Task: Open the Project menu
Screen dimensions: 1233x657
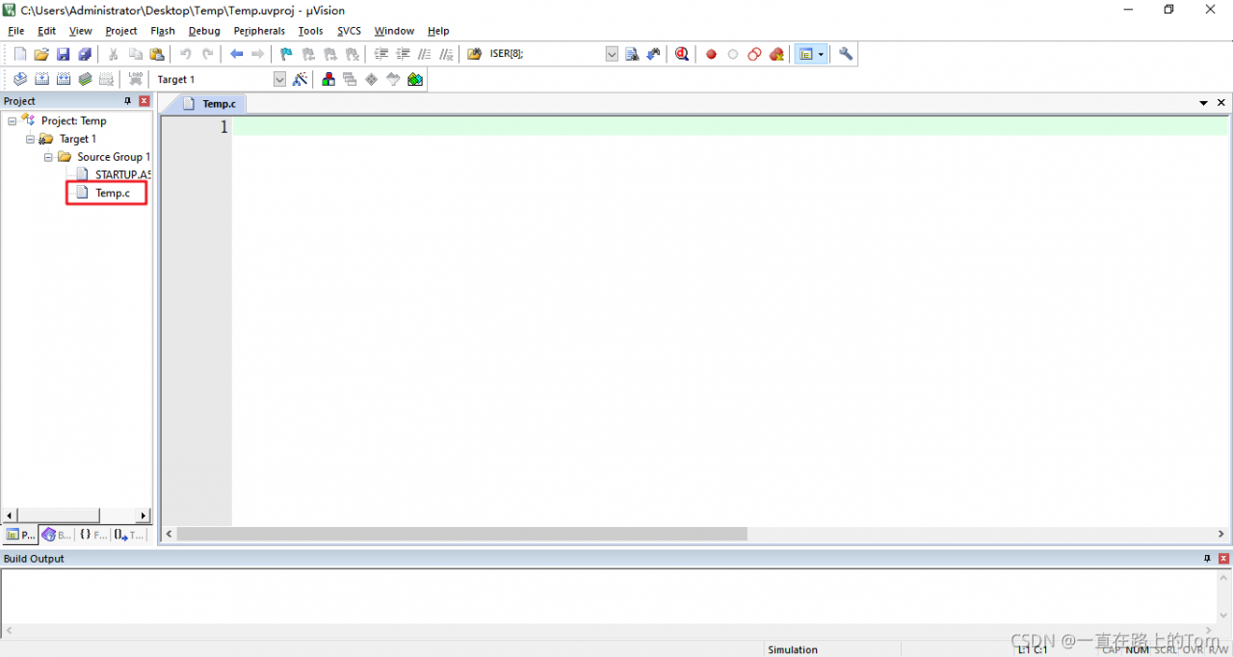Action: [x=121, y=31]
